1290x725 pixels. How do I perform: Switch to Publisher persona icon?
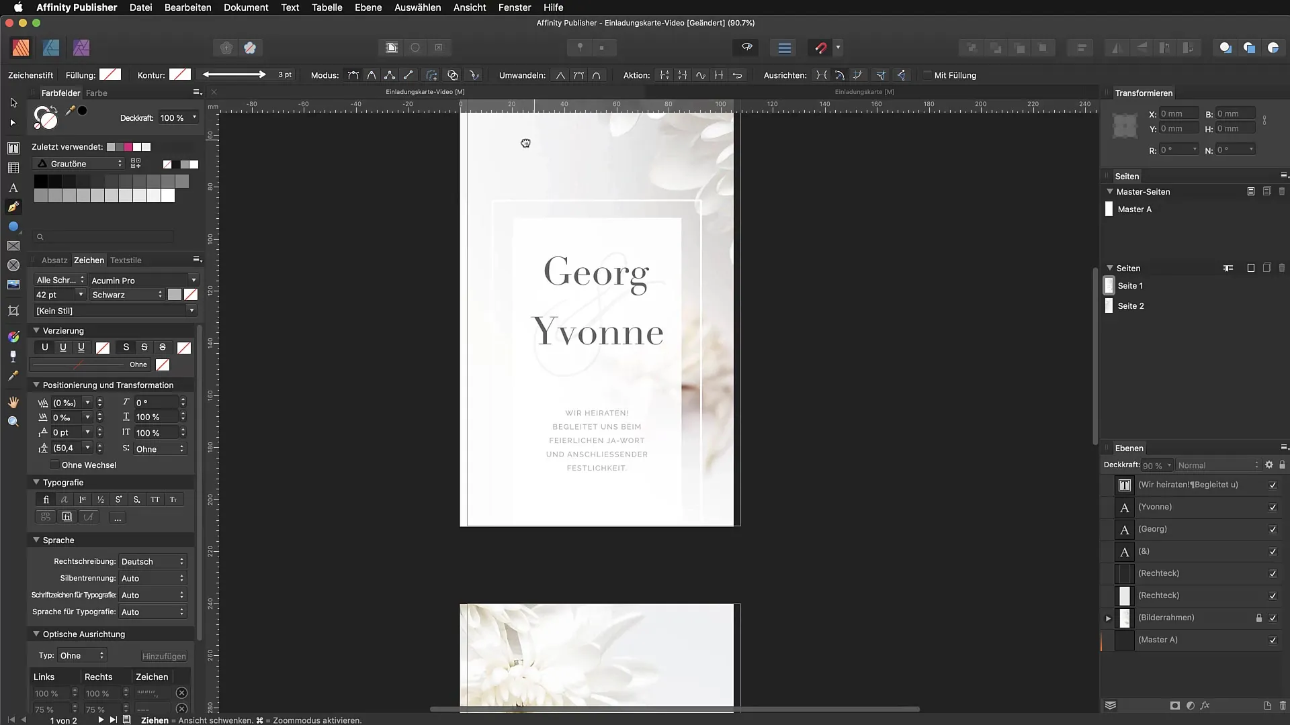point(21,48)
